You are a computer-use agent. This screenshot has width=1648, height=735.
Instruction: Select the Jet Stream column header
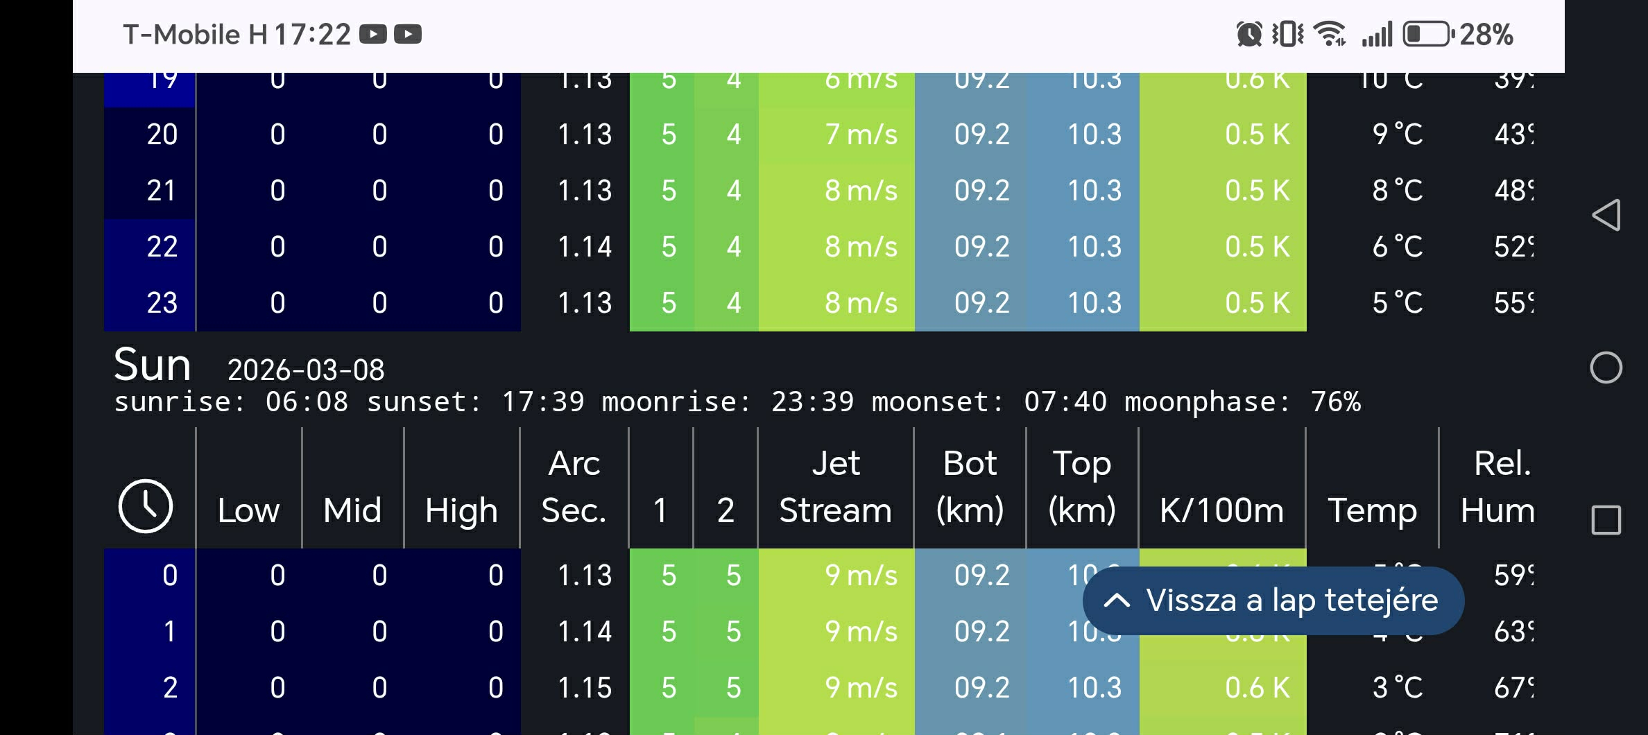pyautogui.click(x=836, y=487)
